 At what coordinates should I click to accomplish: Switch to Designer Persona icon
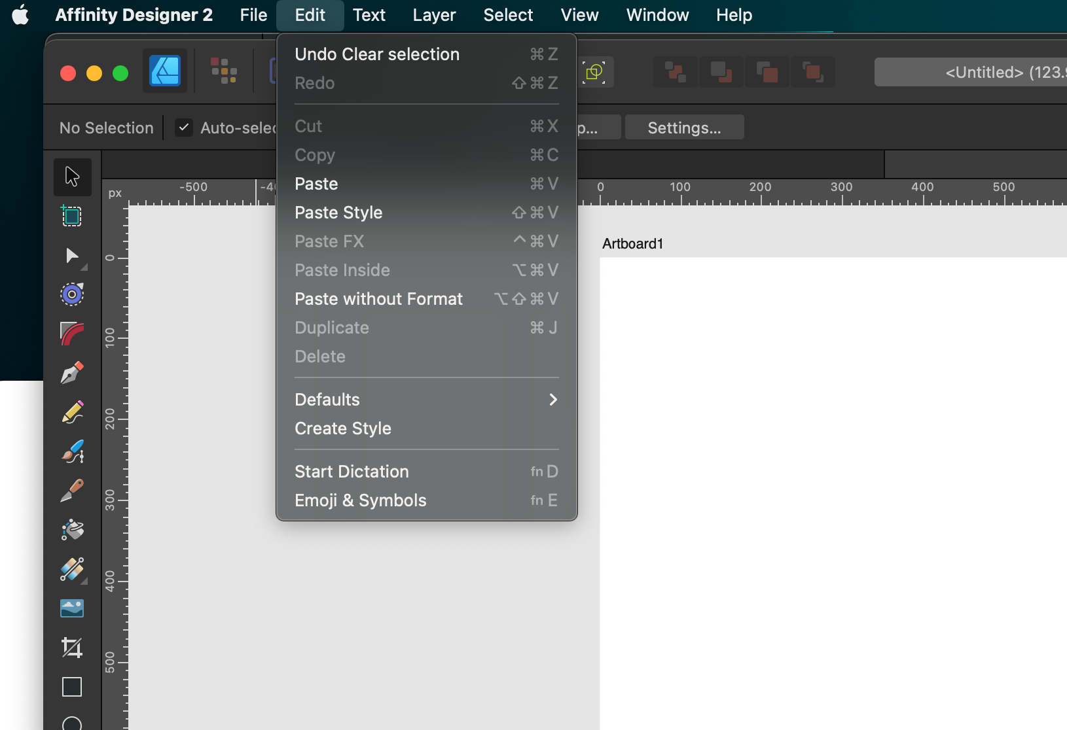[165, 71]
